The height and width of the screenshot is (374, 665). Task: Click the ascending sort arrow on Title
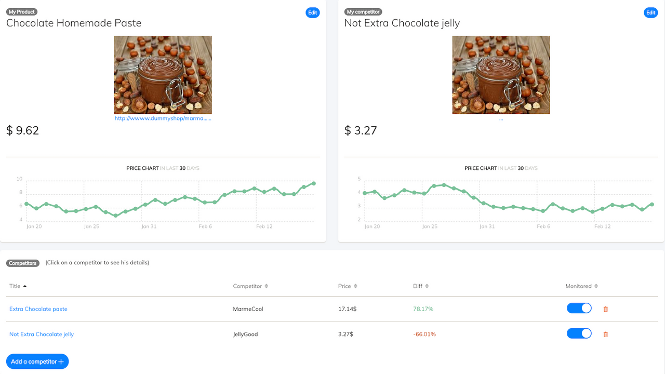24,285
